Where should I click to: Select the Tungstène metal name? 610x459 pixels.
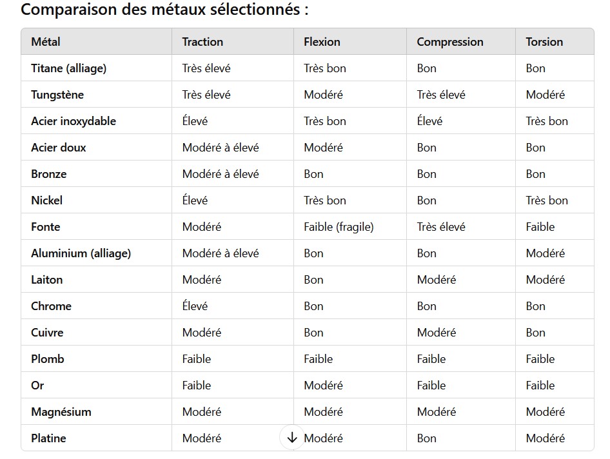57,95
